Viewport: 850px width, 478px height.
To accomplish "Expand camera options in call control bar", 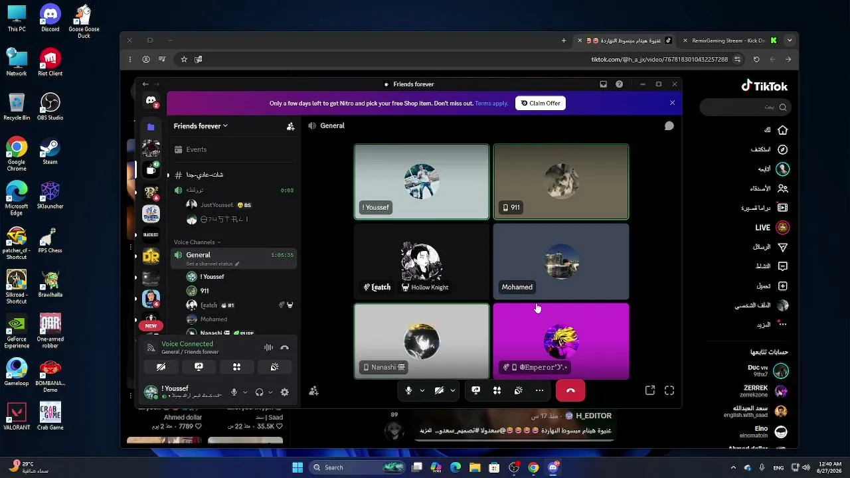I will pyautogui.click(x=452, y=390).
